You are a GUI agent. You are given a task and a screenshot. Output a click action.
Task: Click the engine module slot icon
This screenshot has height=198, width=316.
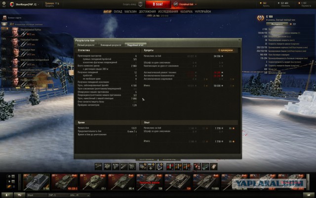click(x=116, y=166)
